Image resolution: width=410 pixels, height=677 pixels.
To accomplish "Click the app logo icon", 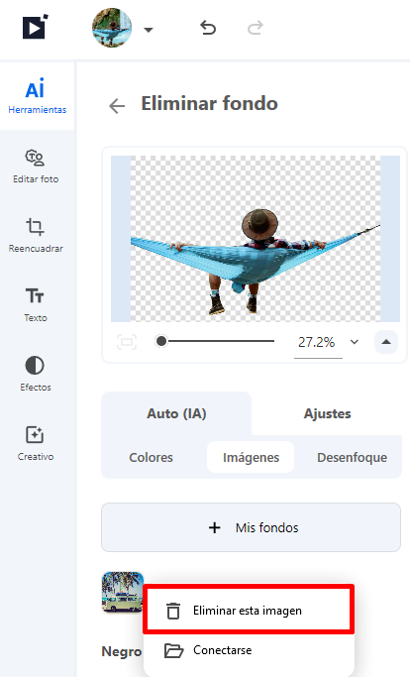I will 35,27.
